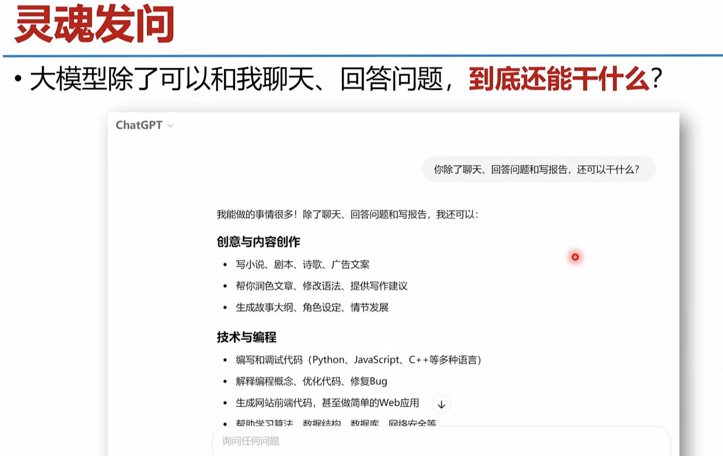Viewport: 723px width, 456px height.
Task: Click the scroll-to-bottom arrow button
Action: pos(441,404)
